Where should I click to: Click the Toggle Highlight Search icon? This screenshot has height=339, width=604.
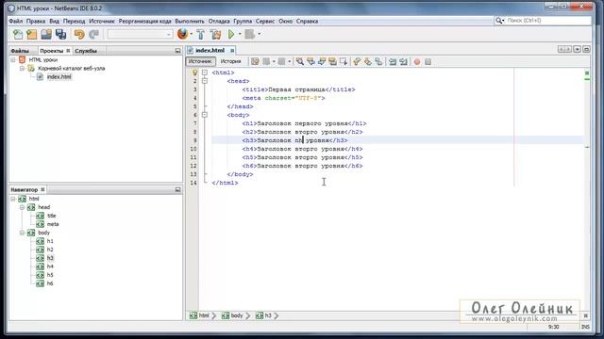332,61
